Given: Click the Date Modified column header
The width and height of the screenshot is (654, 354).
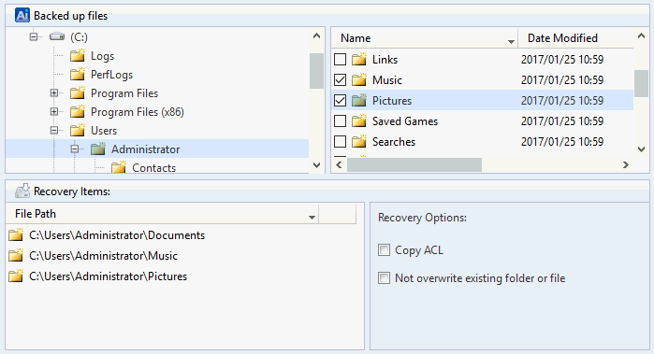Looking at the screenshot, I should [x=575, y=38].
